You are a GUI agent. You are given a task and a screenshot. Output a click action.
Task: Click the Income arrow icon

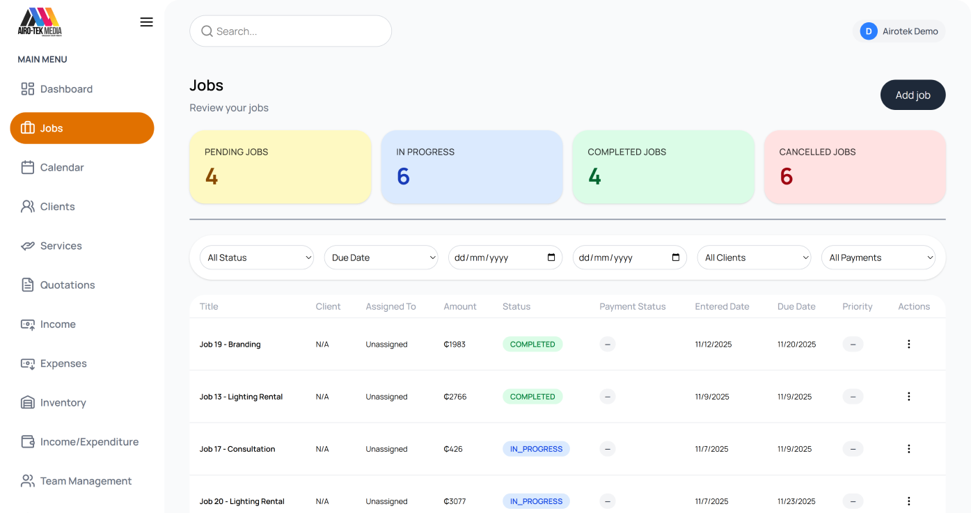pos(26,324)
